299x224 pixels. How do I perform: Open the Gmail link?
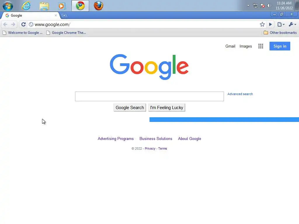[x=230, y=46]
